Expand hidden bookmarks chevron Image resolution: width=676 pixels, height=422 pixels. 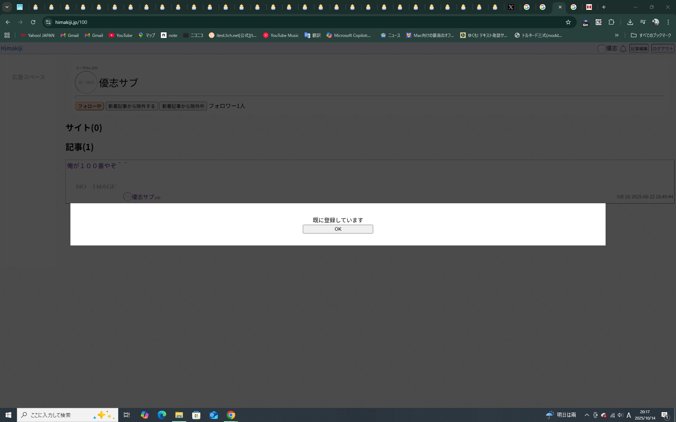point(616,35)
